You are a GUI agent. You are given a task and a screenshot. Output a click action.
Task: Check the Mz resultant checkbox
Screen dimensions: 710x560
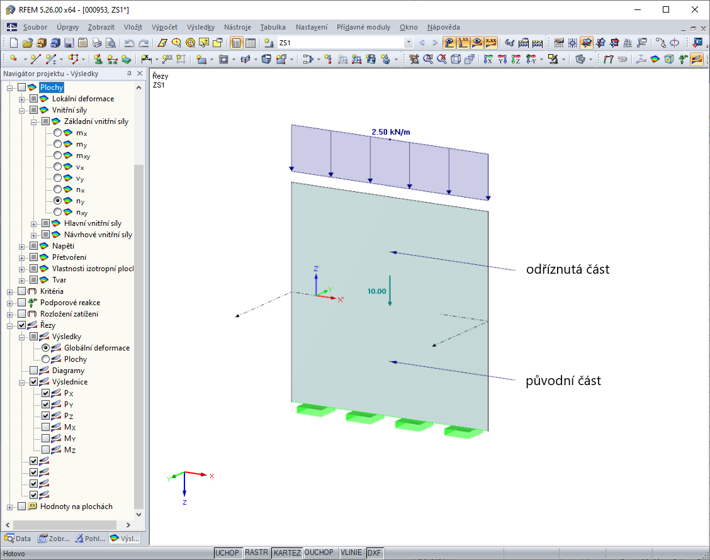click(46, 449)
